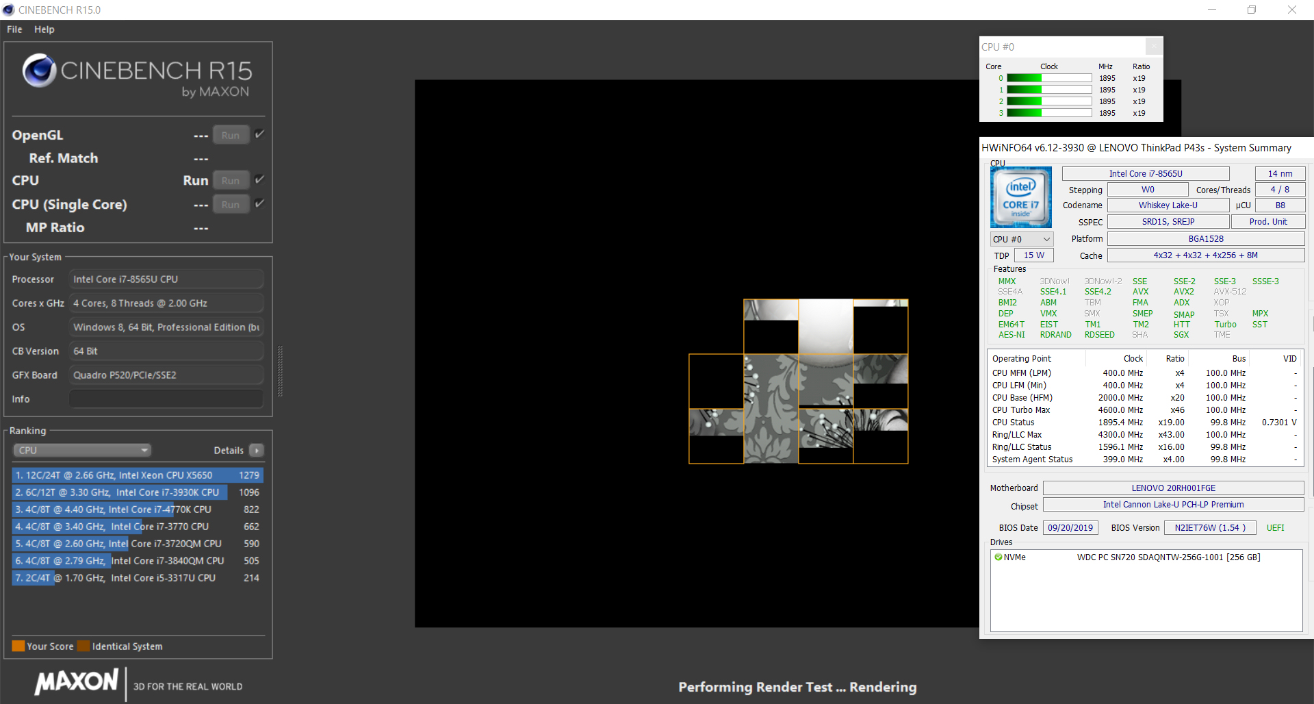Click the Core 3 clock bar
This screenshot has width=1314, height=704.
coord(1049,113)
